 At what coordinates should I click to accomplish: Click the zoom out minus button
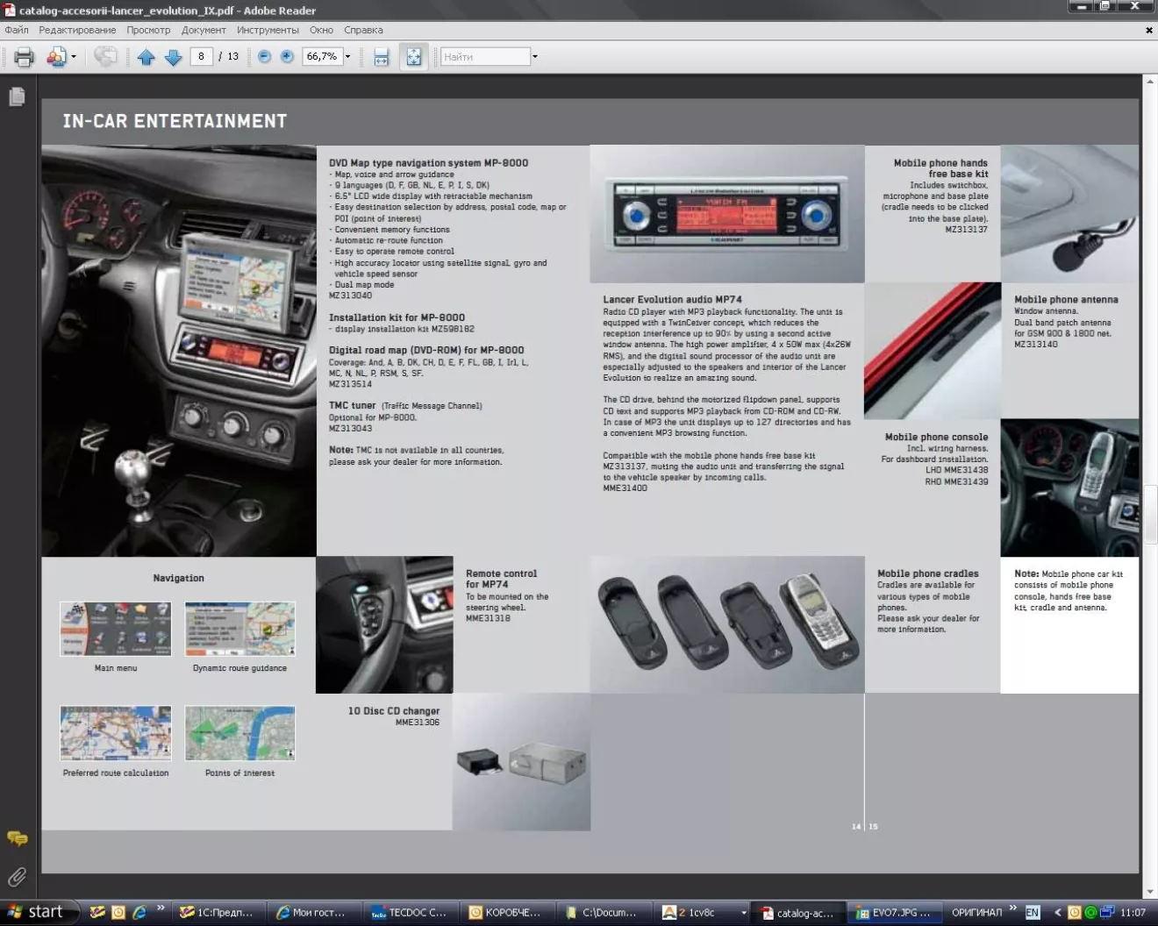(264, 57)
